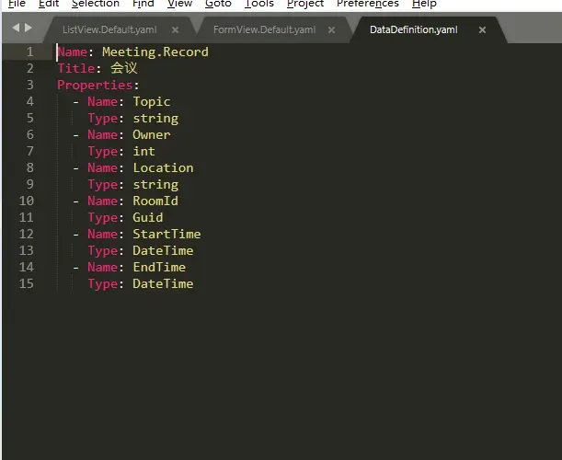Go to next tab with right arrow
Screen dimensions: 562x460
coord(29,28)
